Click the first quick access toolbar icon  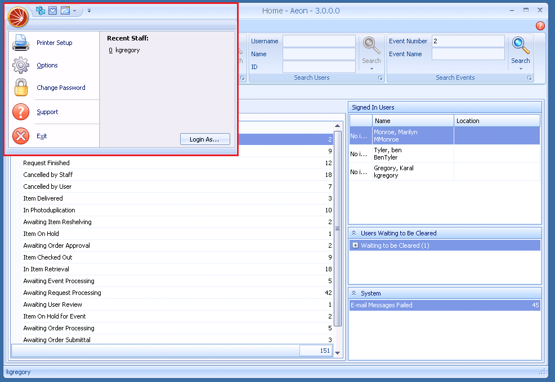[x=41, y=11]
